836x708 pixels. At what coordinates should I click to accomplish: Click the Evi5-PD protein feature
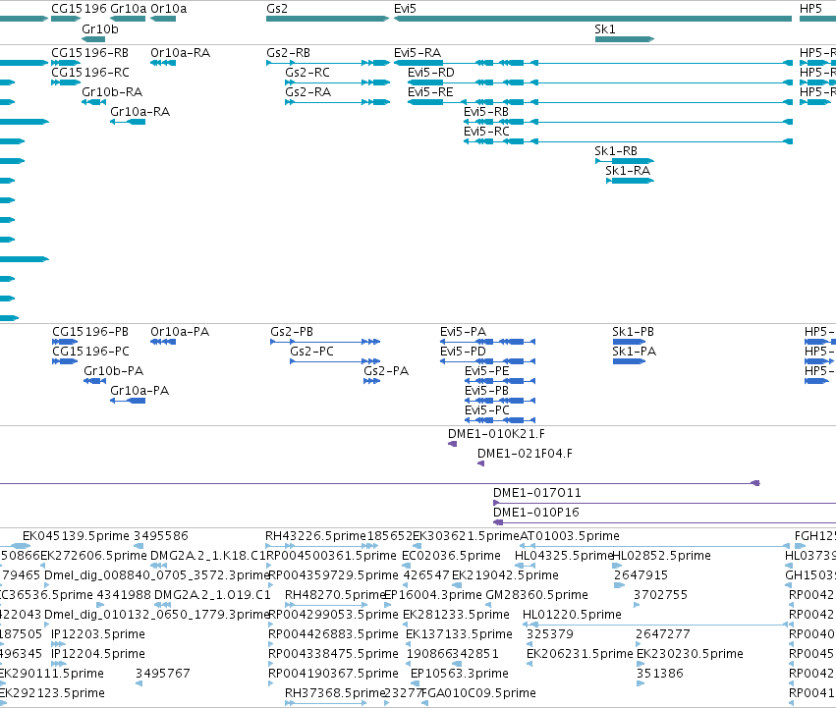coord(488,361)
